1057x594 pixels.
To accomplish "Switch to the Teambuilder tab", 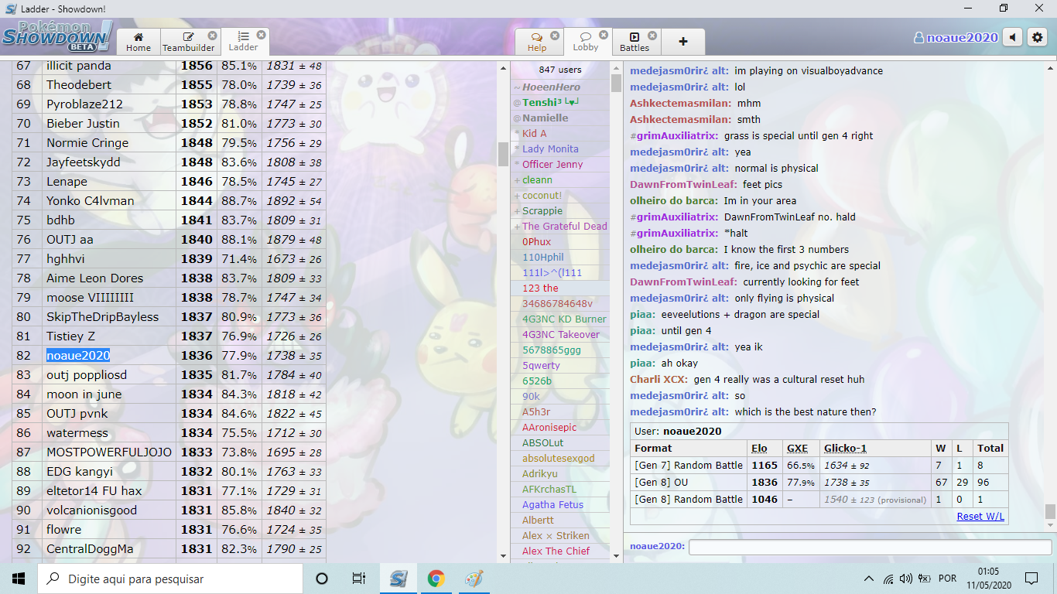I will click(189, 42).
